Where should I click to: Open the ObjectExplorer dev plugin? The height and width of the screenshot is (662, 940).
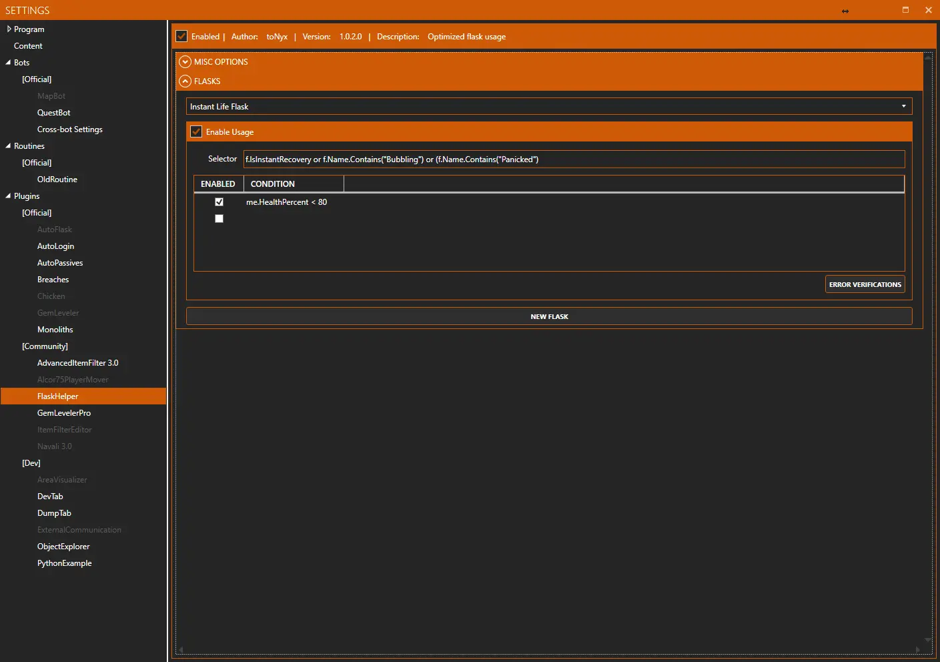point(63,547)
